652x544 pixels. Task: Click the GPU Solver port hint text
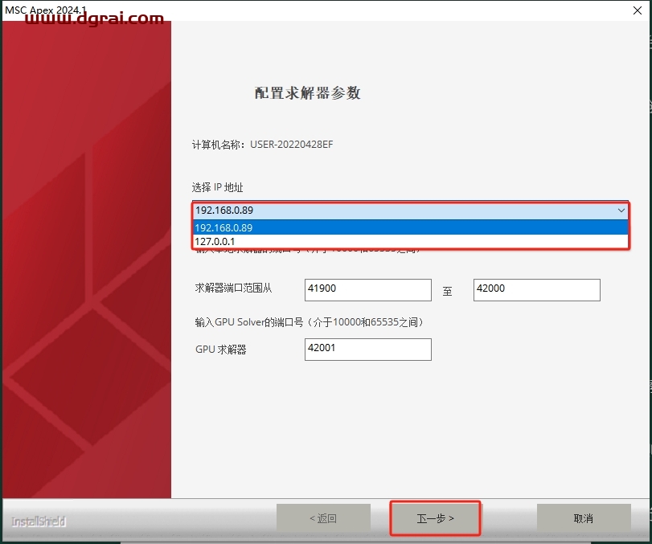[309, 322]
